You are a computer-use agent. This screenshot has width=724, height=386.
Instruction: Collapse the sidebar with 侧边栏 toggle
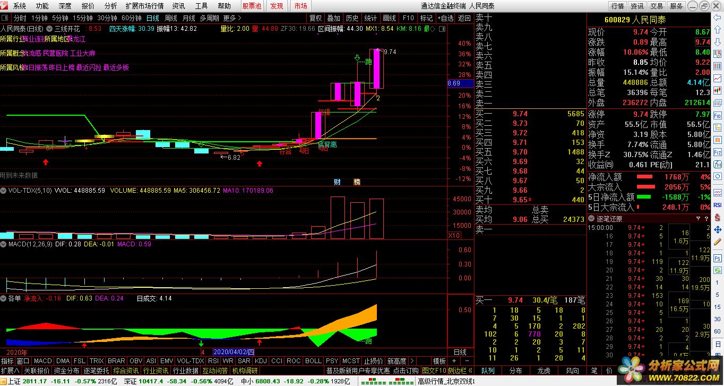point(460,371)
